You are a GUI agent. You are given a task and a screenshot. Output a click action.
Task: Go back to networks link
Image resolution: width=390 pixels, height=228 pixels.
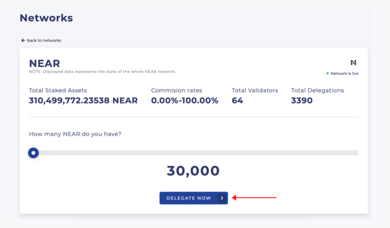point(41,41)
